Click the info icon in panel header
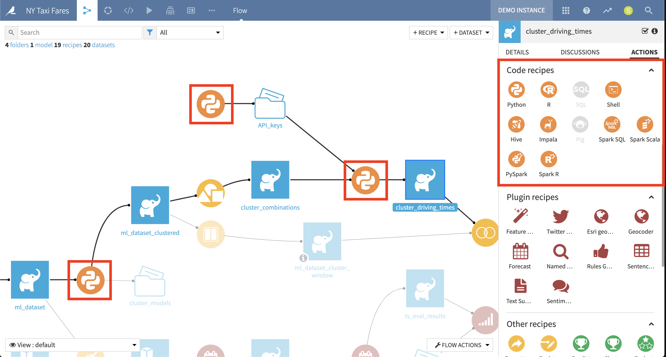The height and width of the screenshot is (357, 666). click(655, 31)
